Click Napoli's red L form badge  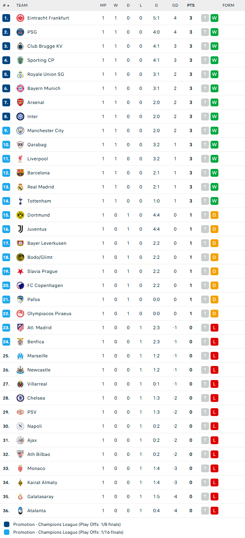(214, 426)
